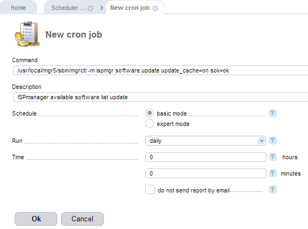
Task: Open help icon next to Run dropdown
Action: point(273,140)
